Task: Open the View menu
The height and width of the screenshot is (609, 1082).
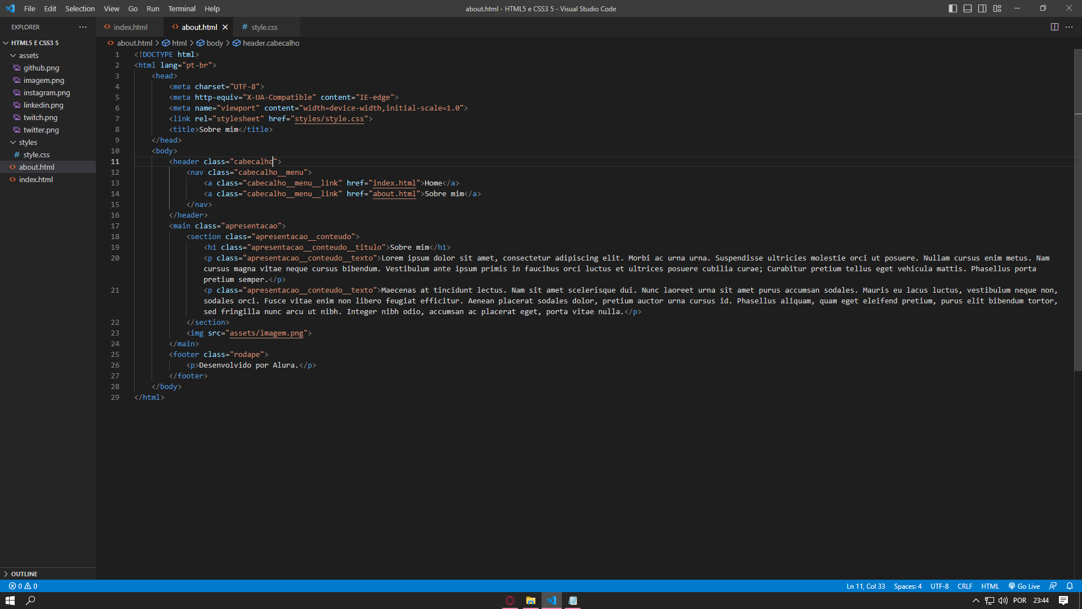Action: pos(112,8)
